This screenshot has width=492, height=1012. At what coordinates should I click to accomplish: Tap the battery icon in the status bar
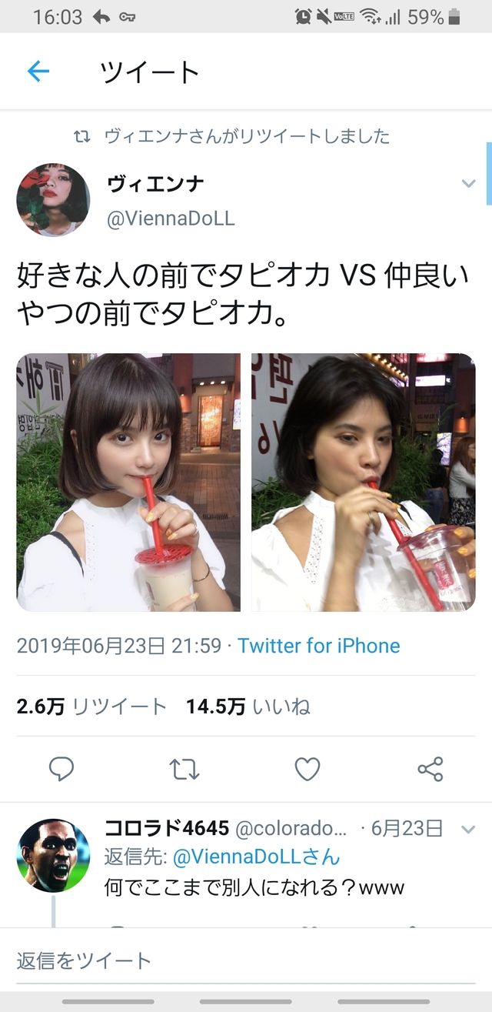[454, 16]
